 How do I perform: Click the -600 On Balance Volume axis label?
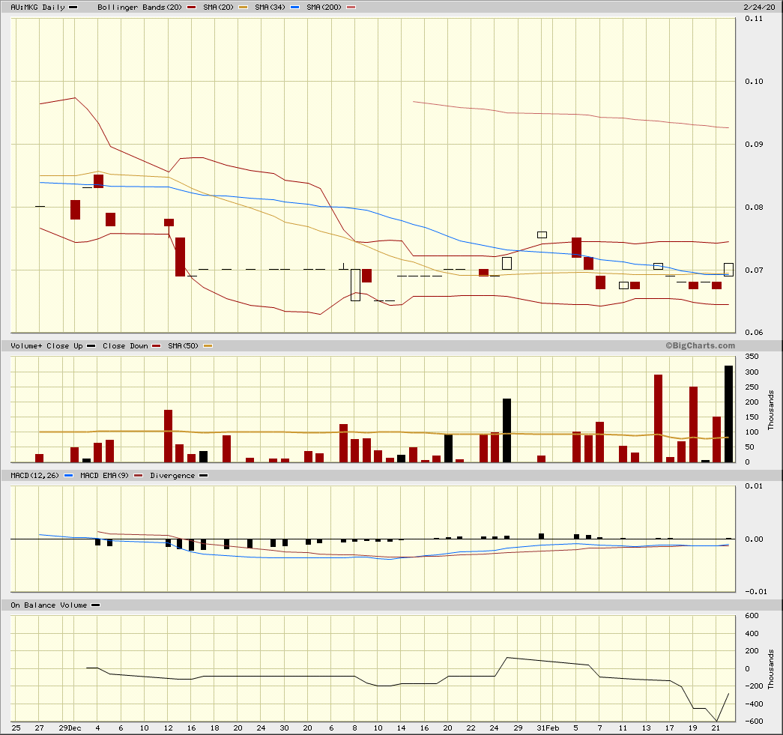point(754,721)
